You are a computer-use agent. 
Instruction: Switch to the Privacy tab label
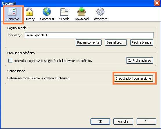[30, 19]
